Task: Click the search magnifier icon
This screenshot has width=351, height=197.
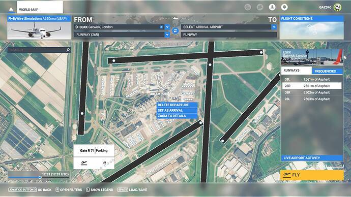Action: click(68, 50)
